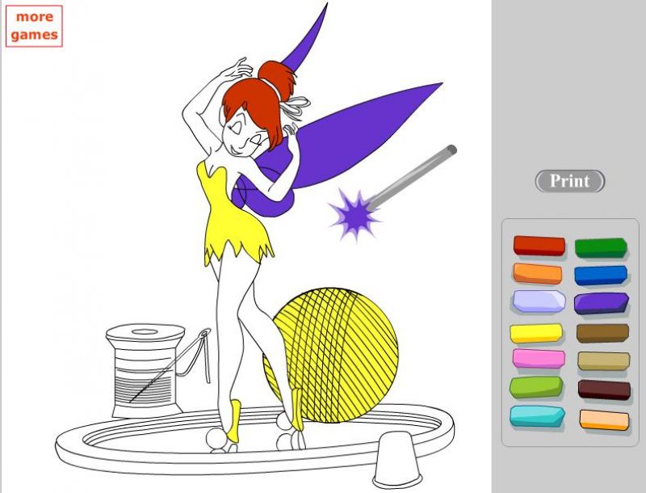The width and height of the screenshot is (646, 493).
Task: Pick the orange crayon color
Action: tap(538, 274)
